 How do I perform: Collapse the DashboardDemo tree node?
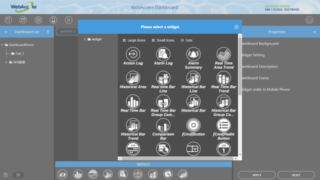pyautogui.click(x=2, y=44)
